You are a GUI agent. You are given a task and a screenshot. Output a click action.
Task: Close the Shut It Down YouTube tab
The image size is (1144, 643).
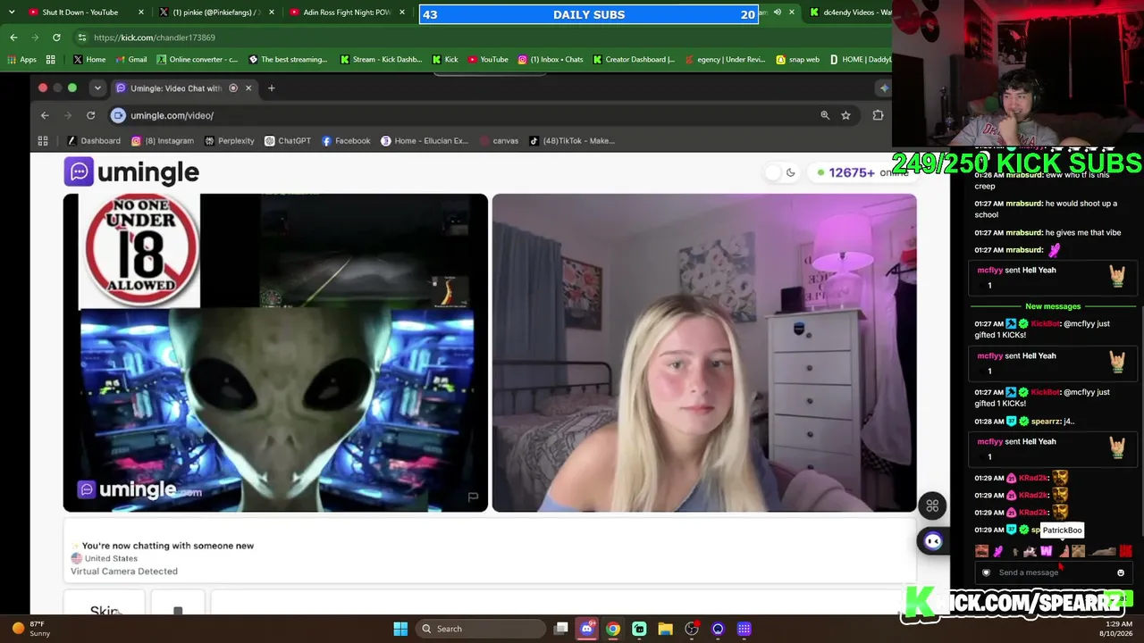point(141,13)
